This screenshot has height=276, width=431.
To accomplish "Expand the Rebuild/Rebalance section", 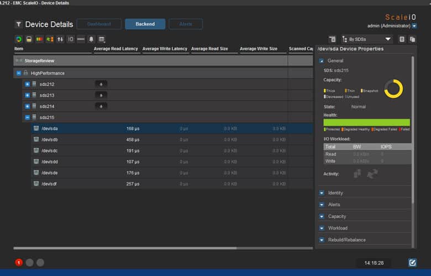I will click(x=322, y=240).
